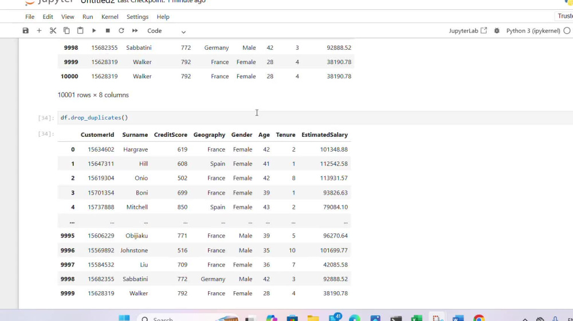Select the Onio surname cell

point(141,178)
